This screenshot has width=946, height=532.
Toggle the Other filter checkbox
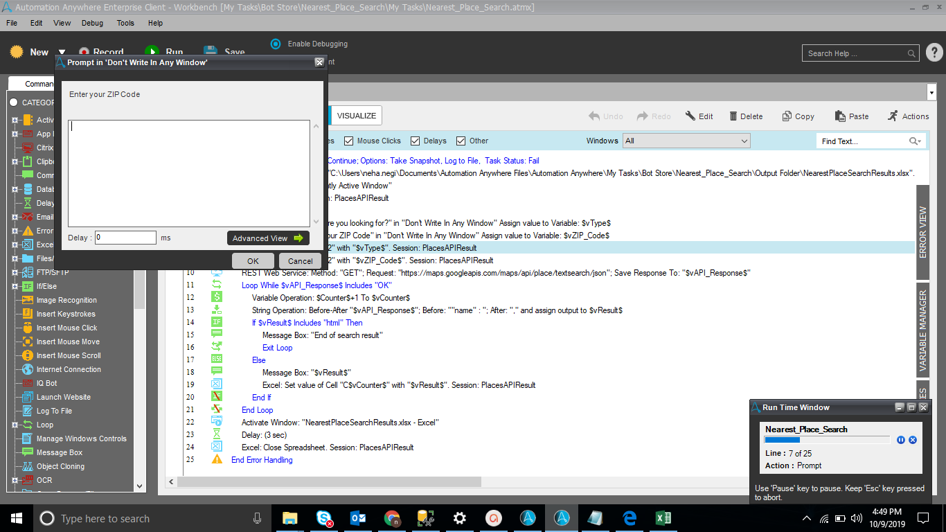click(x=461, y=141)
